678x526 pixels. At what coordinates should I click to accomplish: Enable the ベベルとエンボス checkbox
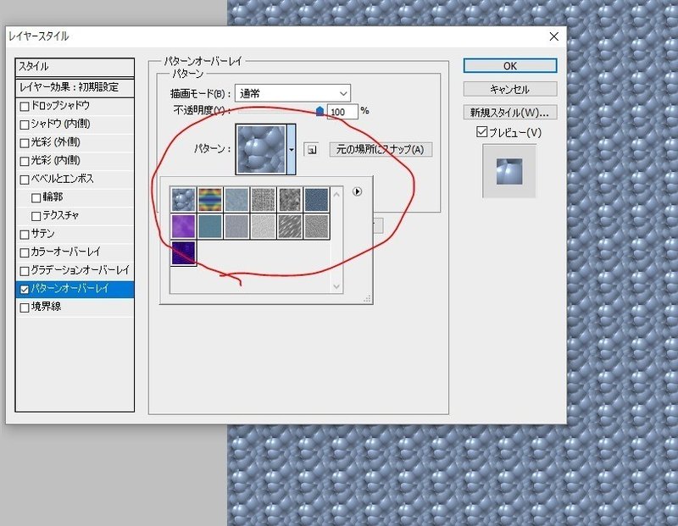tap(23, 179)
